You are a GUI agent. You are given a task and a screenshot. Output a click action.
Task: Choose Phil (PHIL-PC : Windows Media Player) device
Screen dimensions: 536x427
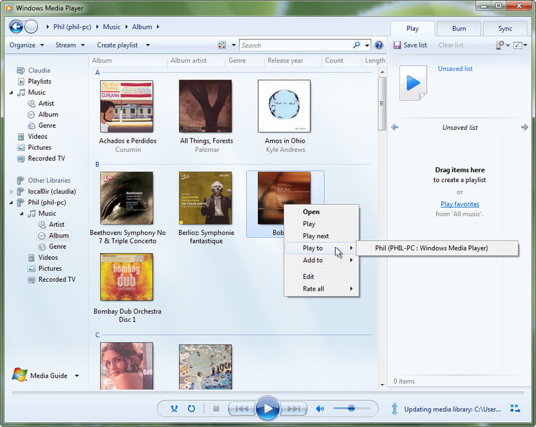(431, 248)
